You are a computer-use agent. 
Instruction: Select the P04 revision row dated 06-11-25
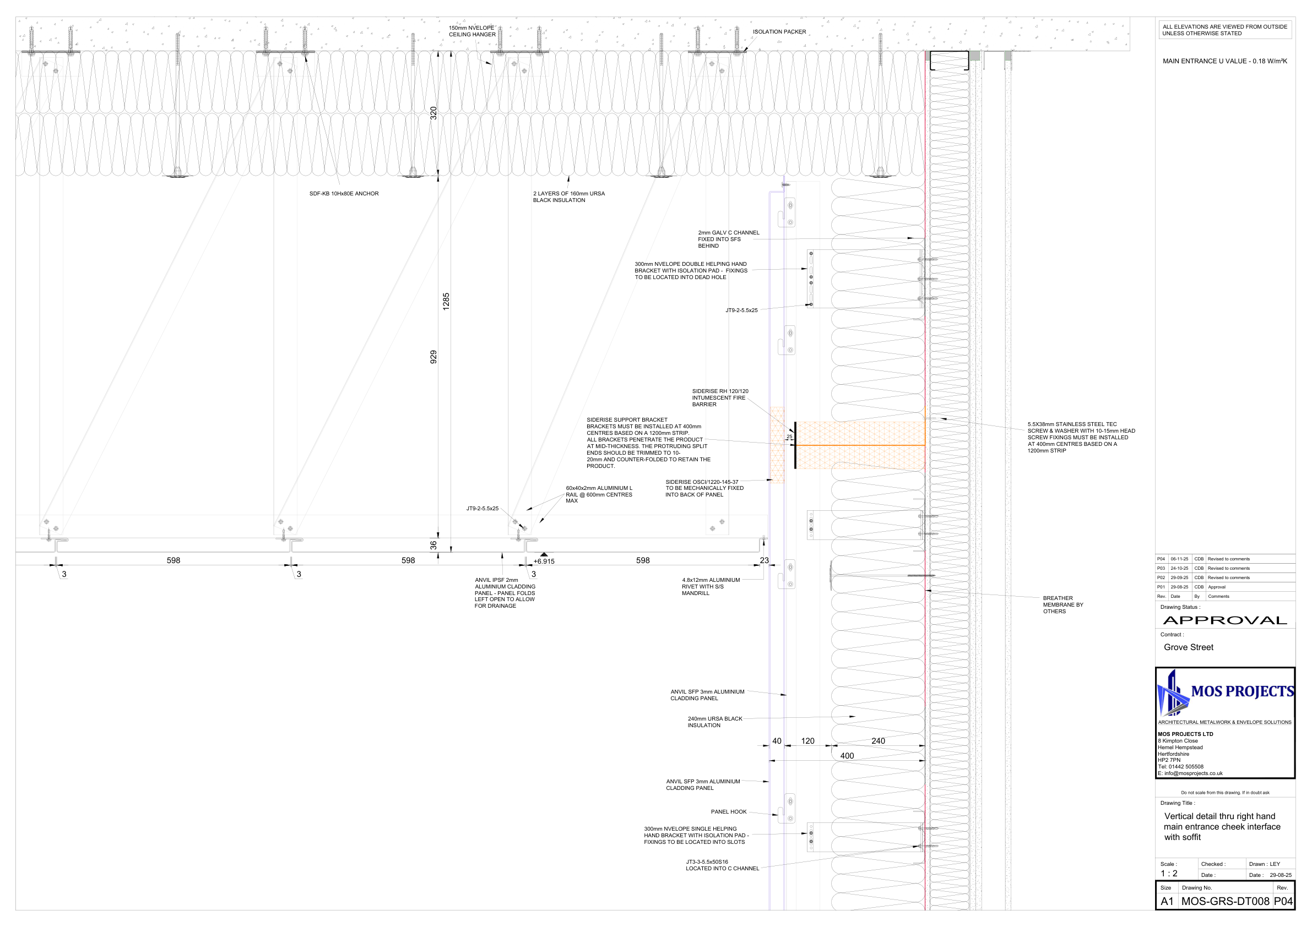(x=1225, y=559)
